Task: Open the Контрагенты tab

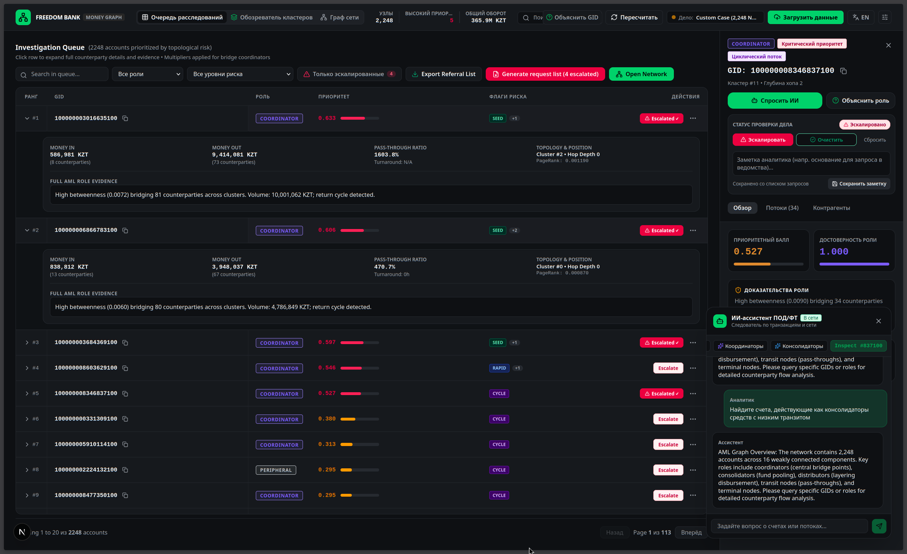Action: point(831,208)
